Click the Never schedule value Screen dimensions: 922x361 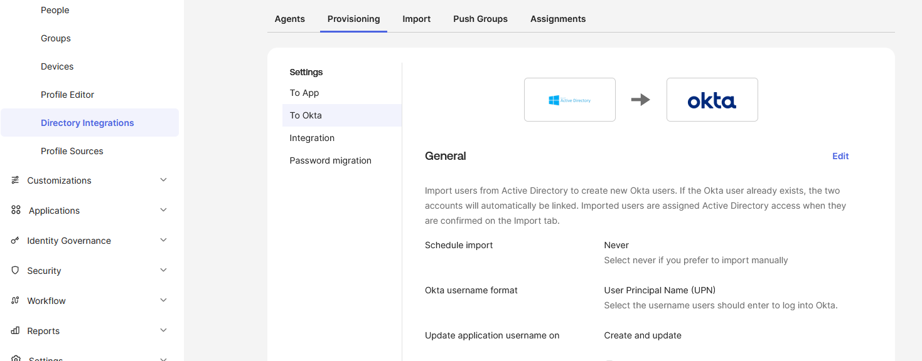pos(616,245)
